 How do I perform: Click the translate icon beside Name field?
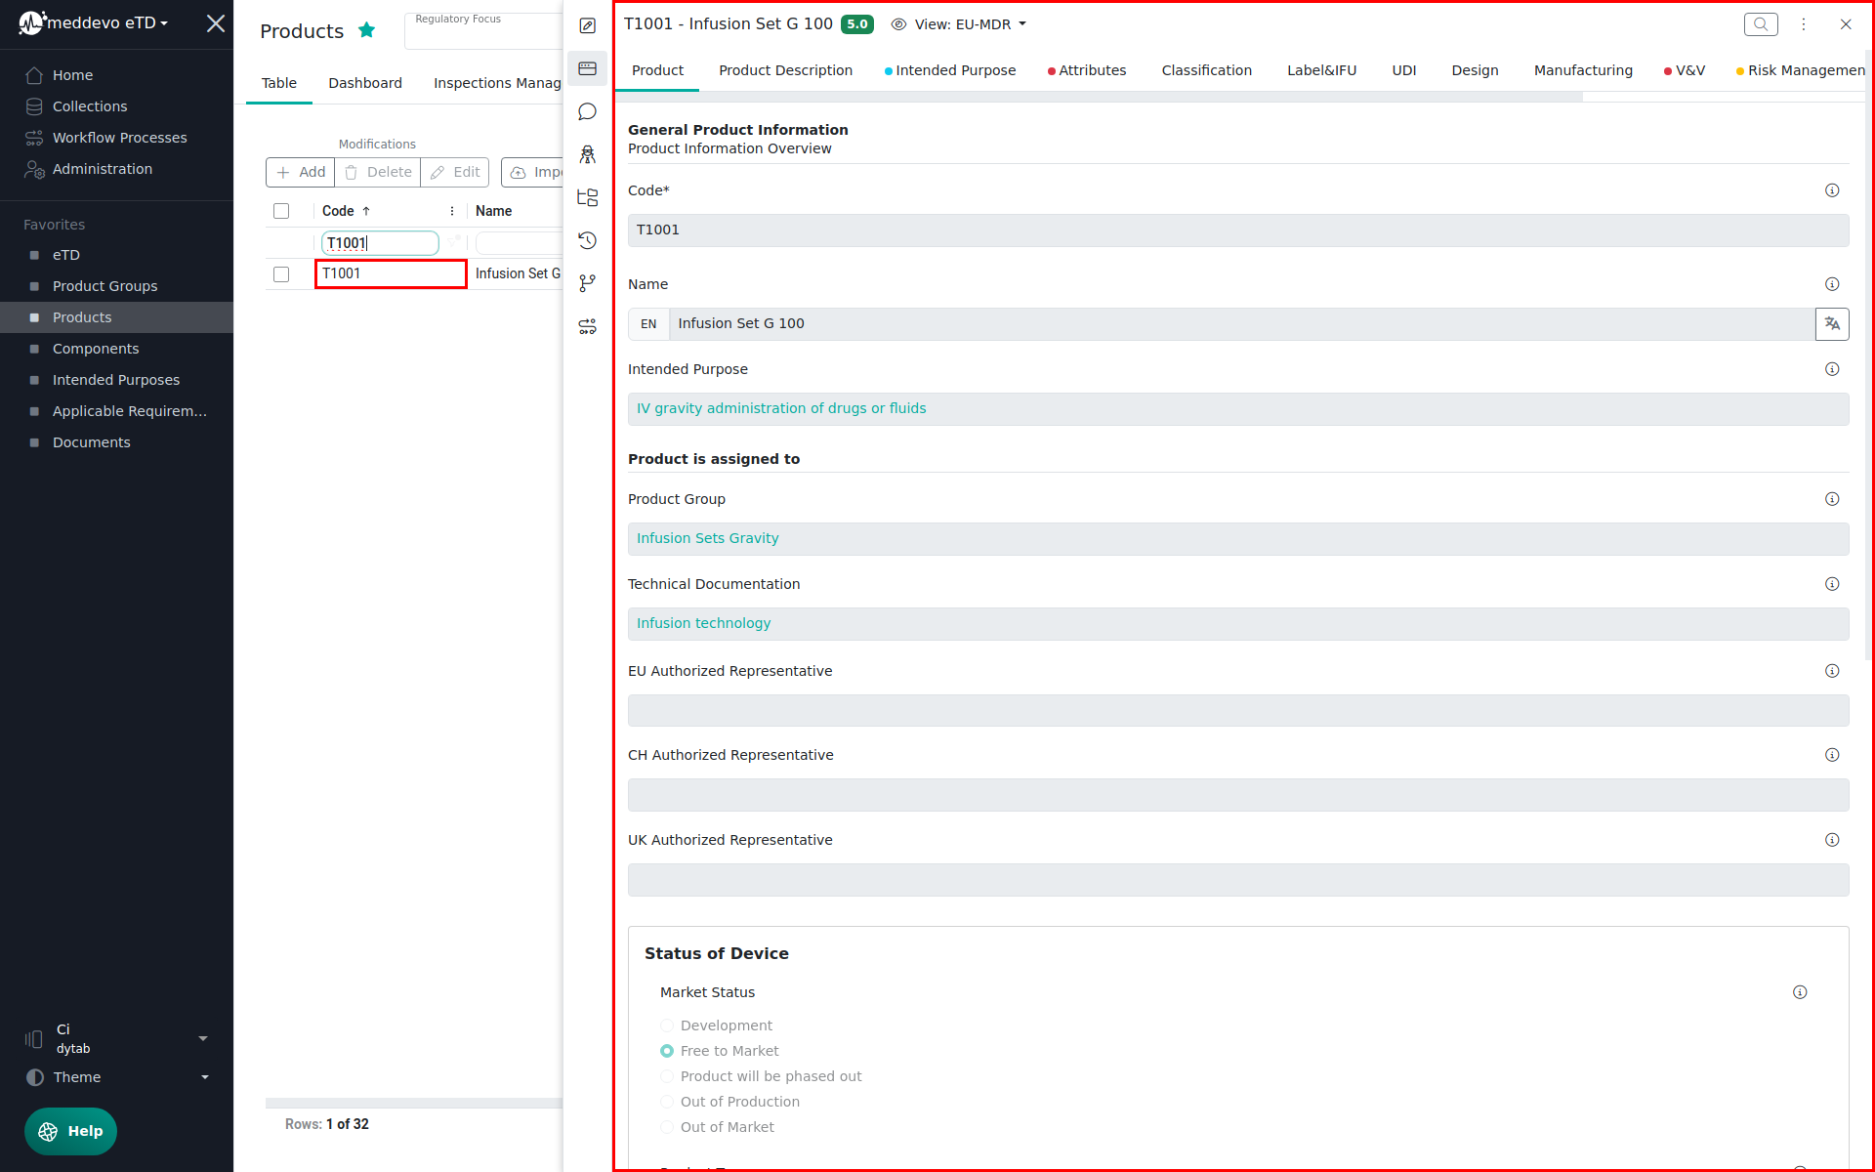[1831, 324]
